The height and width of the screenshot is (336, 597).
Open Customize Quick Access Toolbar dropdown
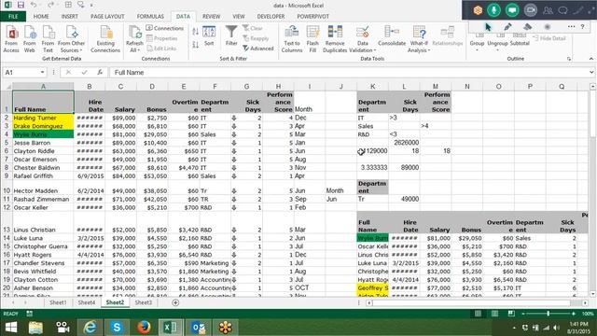point(91,6)
